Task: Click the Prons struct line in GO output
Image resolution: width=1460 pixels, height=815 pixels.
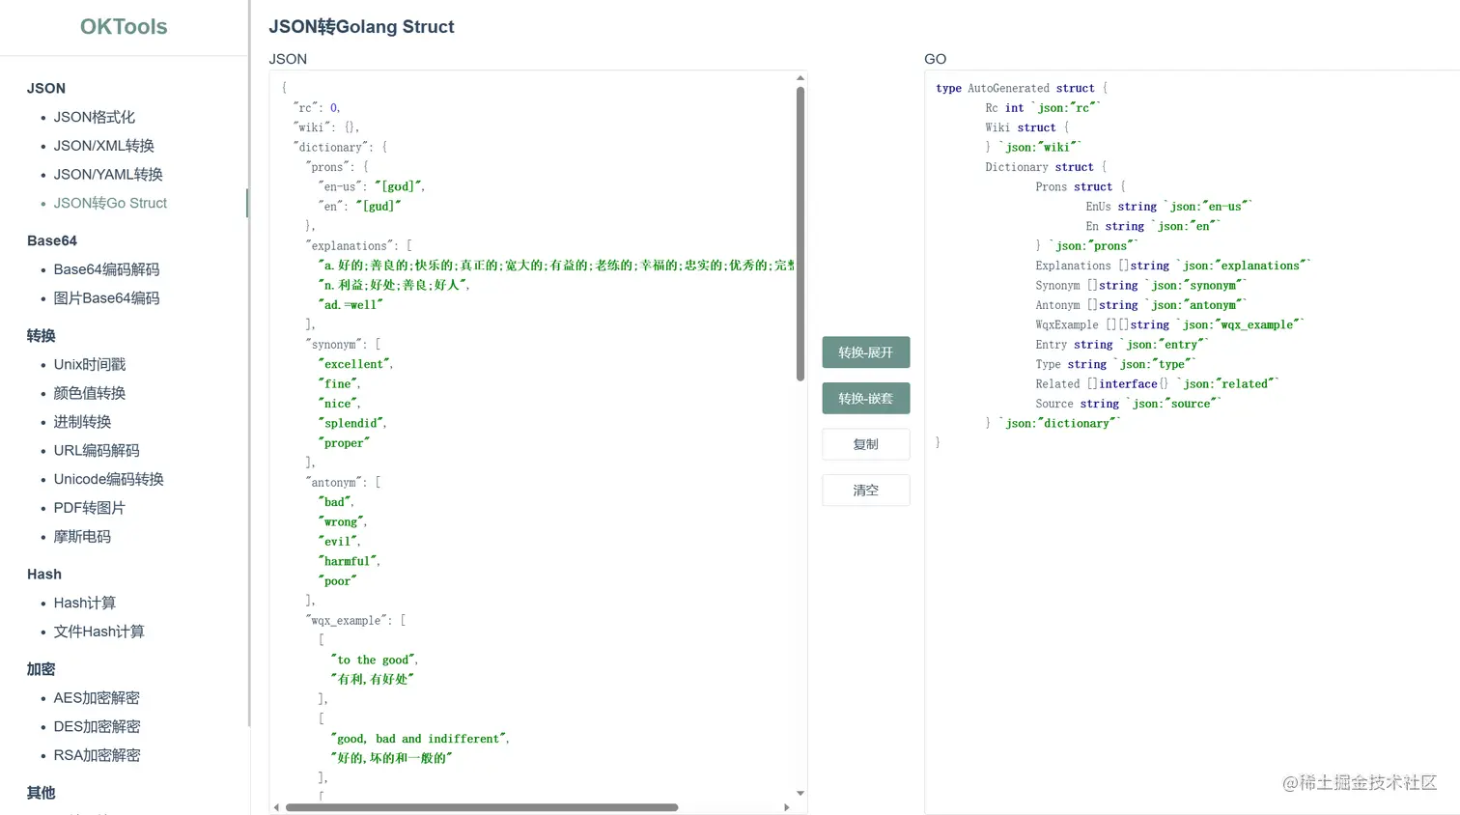Action: point(1081,186)
